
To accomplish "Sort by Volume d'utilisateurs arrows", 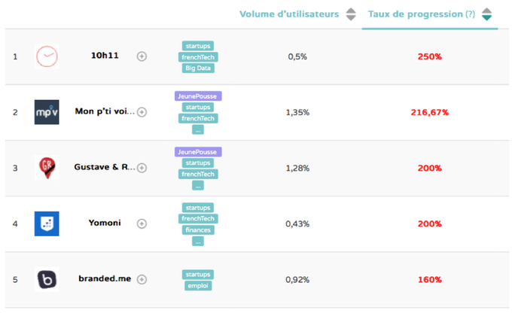I will tap(351, 14).
